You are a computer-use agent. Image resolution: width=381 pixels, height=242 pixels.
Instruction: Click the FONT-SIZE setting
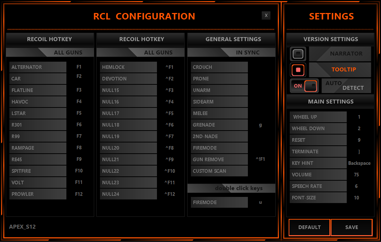coord(318,198)
